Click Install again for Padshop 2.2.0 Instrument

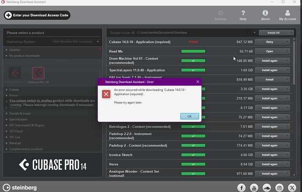point(270,136)
